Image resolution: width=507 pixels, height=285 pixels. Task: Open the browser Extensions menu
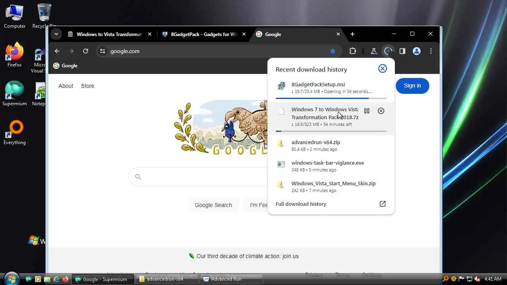click(x=353, y=51)
